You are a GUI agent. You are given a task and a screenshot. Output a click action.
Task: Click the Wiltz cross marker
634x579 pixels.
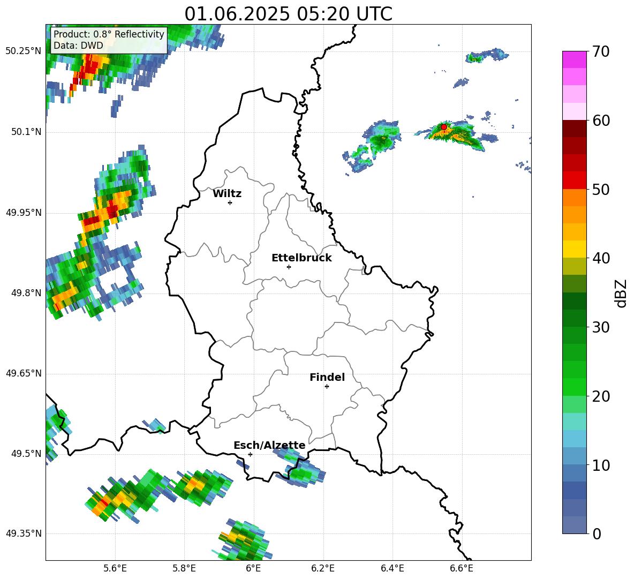pyautogui.click(x=230, y=202)
